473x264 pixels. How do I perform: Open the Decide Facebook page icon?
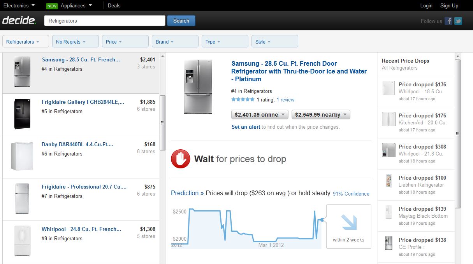pos(449,21)
